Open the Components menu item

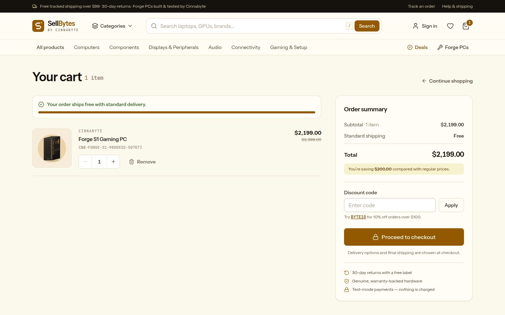tap(124, 47)
